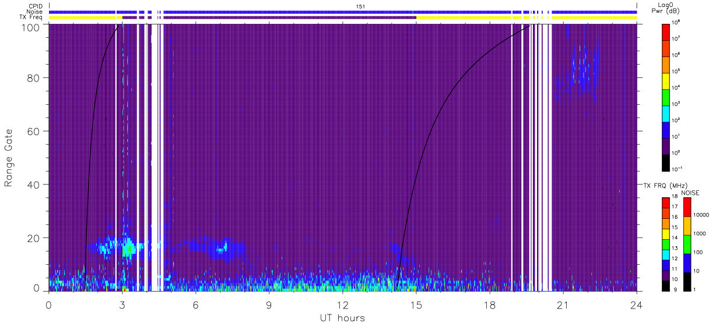The height and width of the screenshot is (330, 716).
Task: Click the 'NOISE' colorbar title
Action: click(x=690, y=192)
